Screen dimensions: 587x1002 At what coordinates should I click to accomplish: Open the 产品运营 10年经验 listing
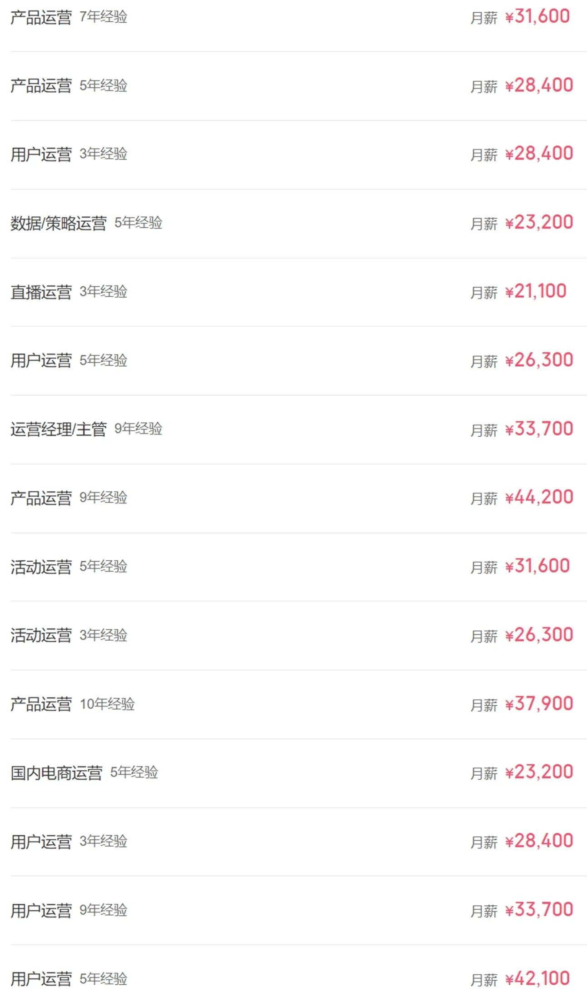(41, 704)
